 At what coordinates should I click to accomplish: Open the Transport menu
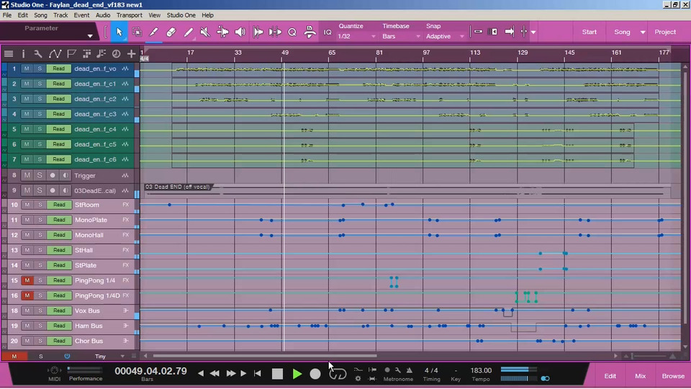pyautogui.click(x=129, y=15)
